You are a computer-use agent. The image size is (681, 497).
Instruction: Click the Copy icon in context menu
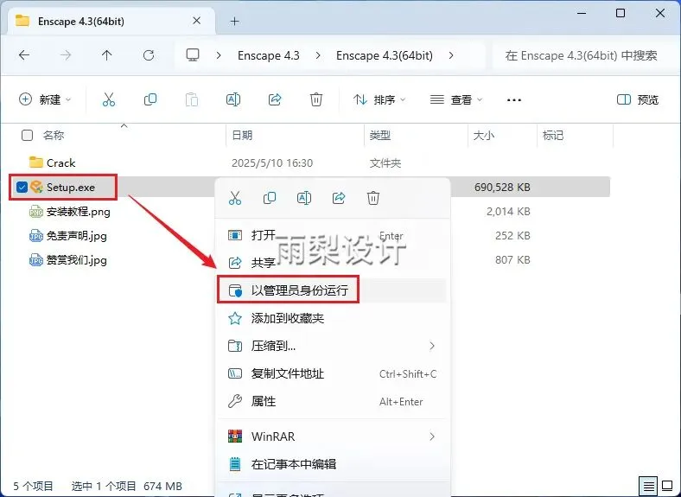270,198
